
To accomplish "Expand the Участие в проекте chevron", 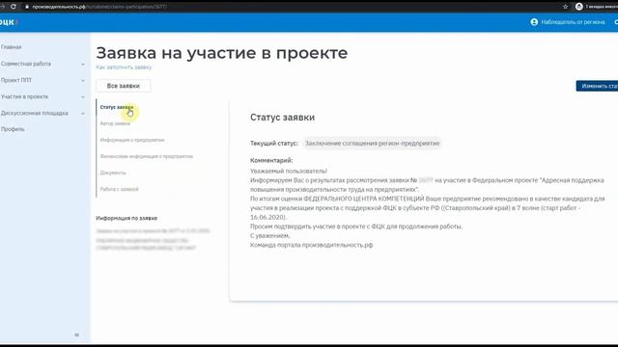I will coord(83,97).
